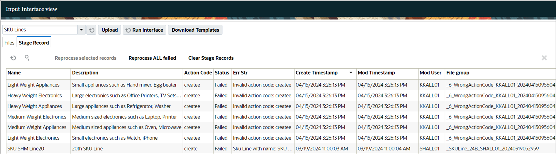Select the SKU Lines combo box field
The height and width of the screenshot is (154, 556).
tap(40, 30)
